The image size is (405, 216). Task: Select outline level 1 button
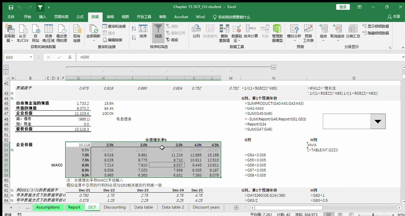click(x=6, y=67)
